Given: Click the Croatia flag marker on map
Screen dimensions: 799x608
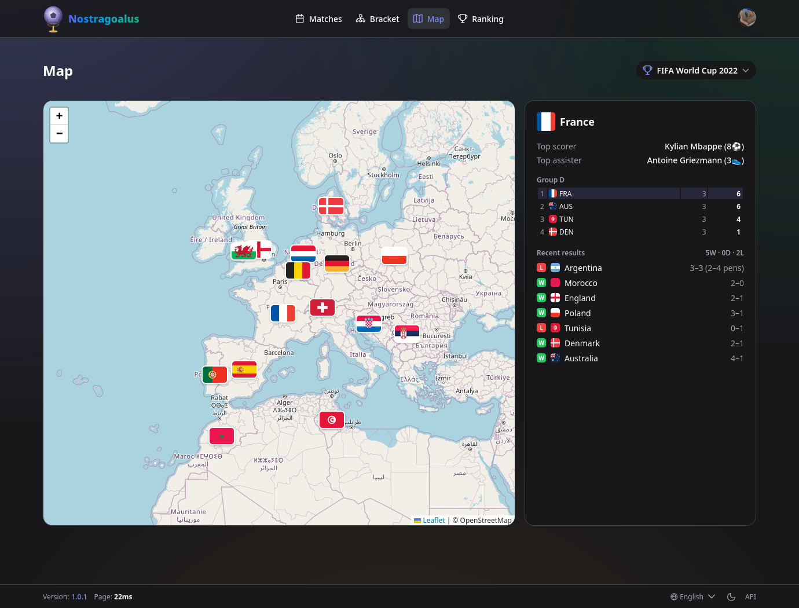Looking at the screenshot, I should (x=369, y=324).
